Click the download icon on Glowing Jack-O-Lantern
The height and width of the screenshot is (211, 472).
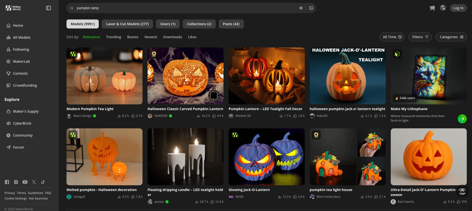[279, 197]
